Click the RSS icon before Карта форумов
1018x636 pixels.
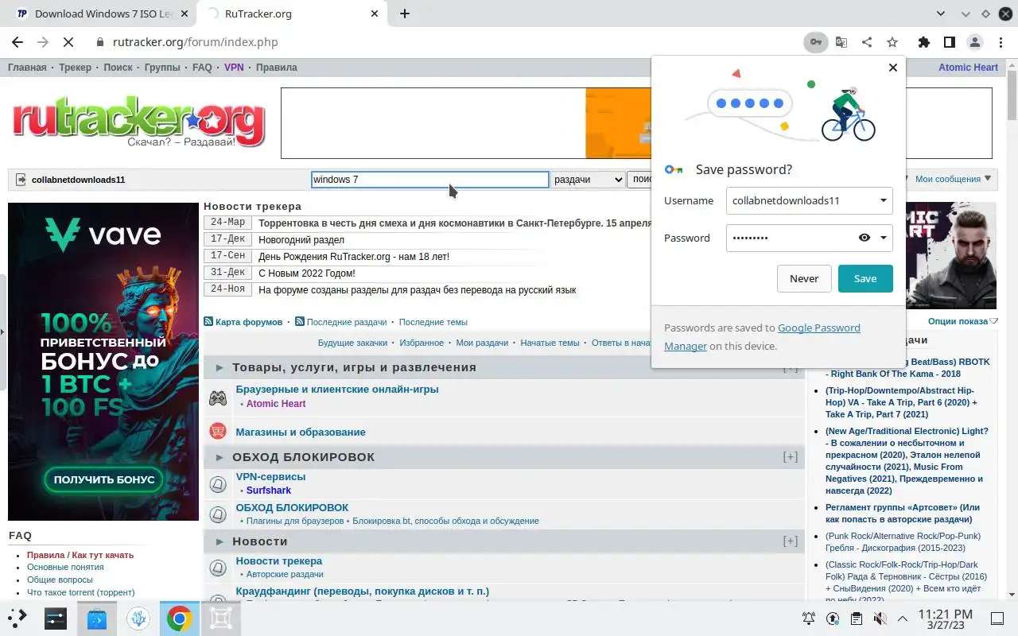click(x=208, y=322)
